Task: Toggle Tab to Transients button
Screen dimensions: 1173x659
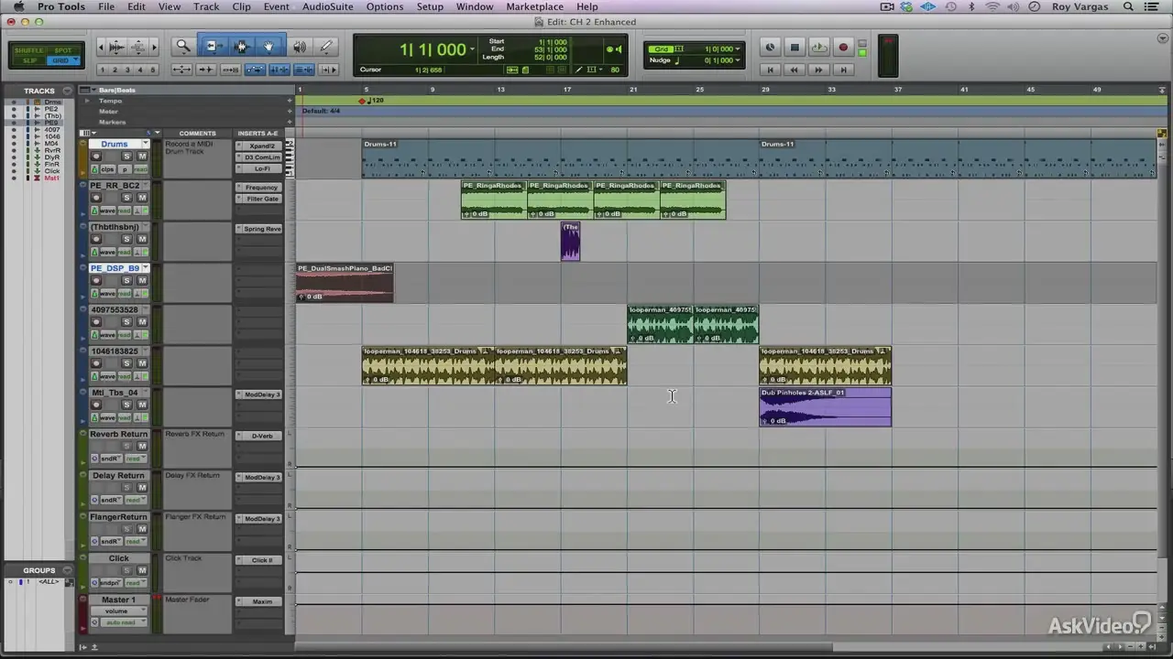Action: tap(206, 70)
